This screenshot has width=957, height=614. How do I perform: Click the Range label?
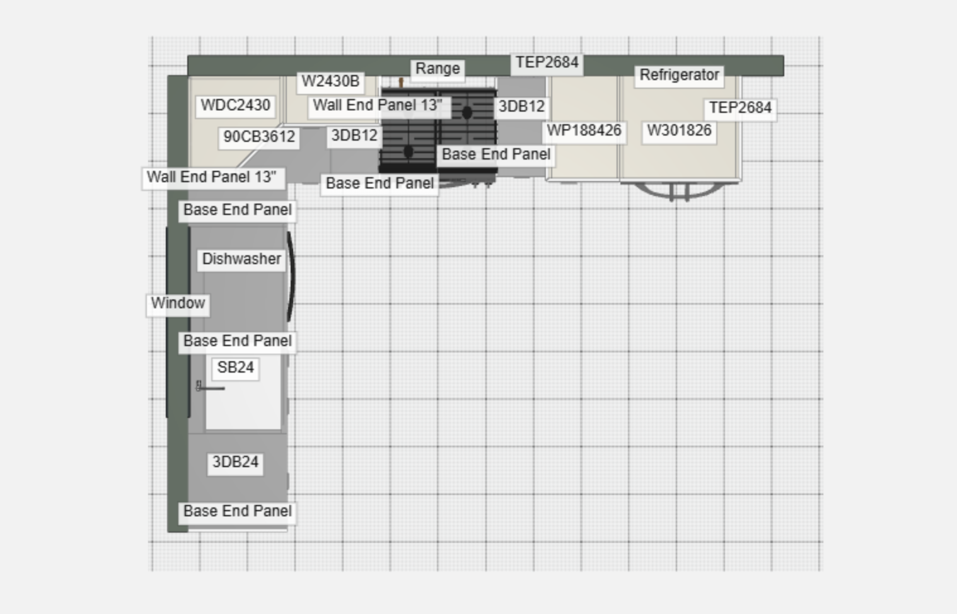coord(438,69)
